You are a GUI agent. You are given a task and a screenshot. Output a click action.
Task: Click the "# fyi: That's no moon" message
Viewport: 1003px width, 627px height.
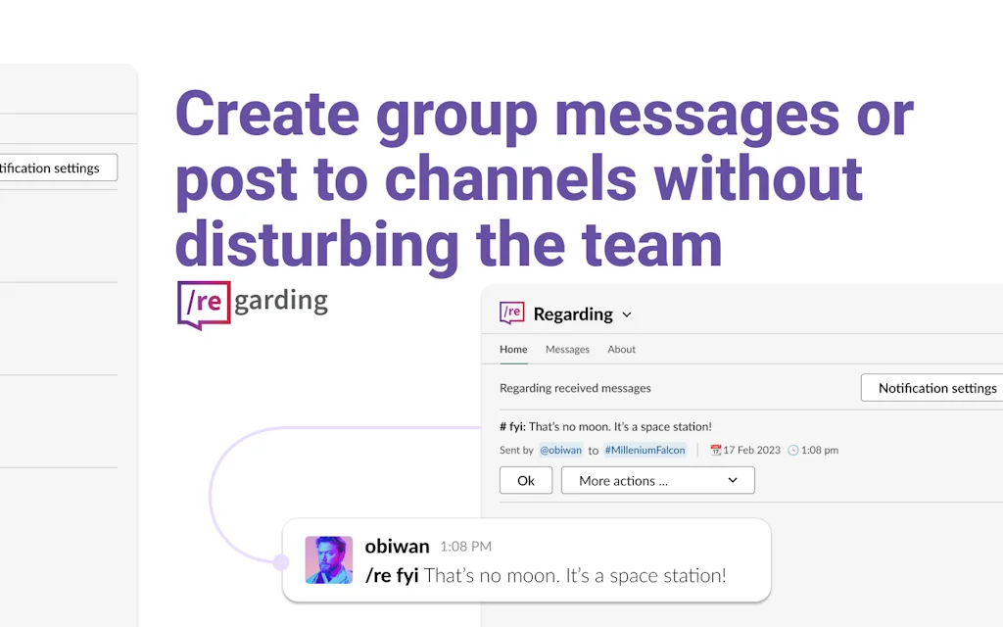point(605,426)
